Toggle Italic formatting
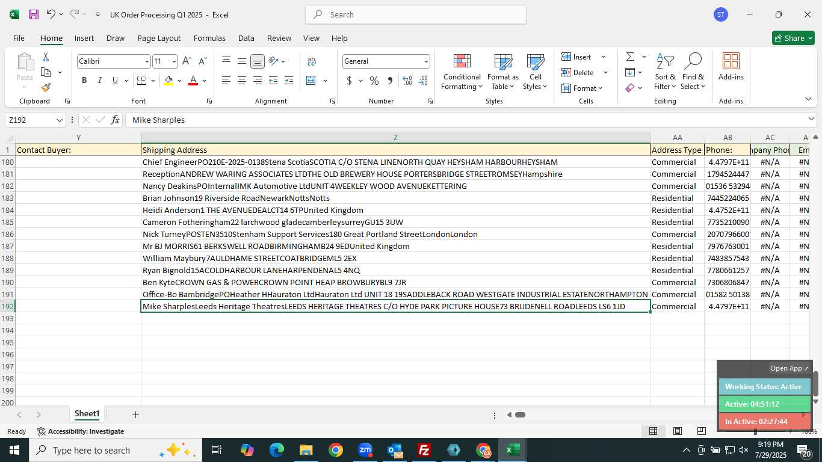822x462 pixels. point(100,81)
